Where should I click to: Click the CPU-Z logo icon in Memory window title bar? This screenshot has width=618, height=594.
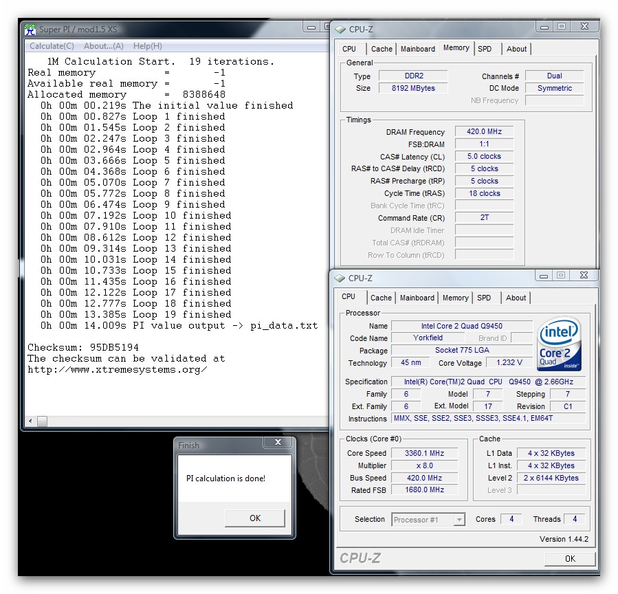[x=340, y=30]
